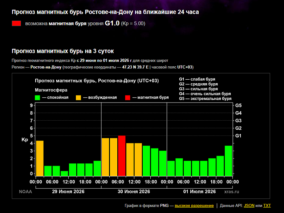284x213 pixels.
Task: Click the NOAA label under the chart
Action: [x=25, y=192]
